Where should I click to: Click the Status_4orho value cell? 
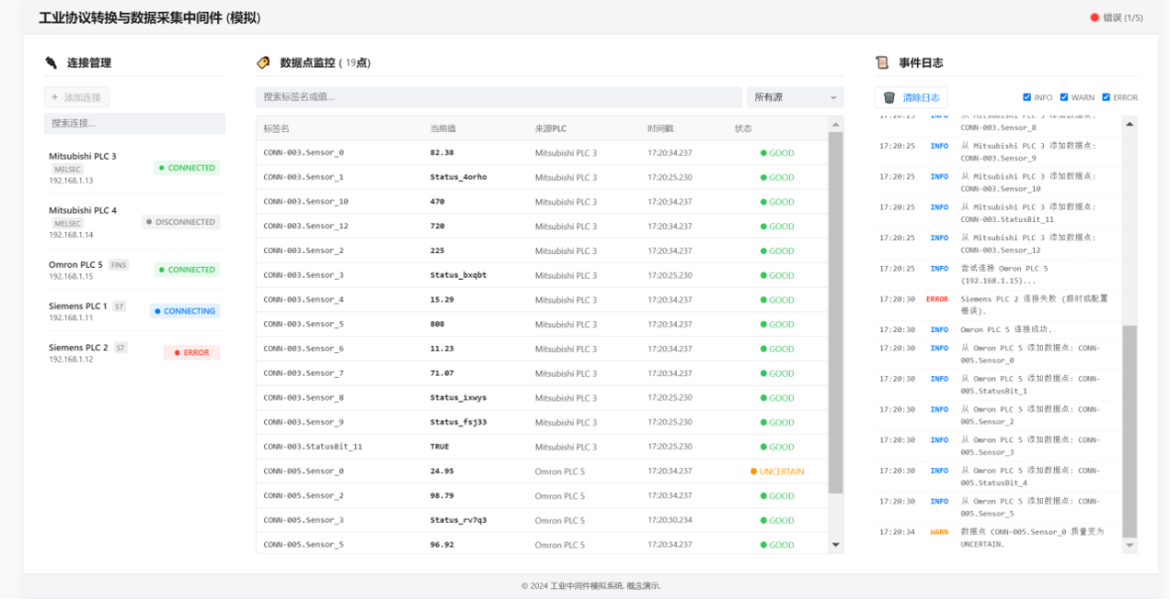[x=458, y=178]
